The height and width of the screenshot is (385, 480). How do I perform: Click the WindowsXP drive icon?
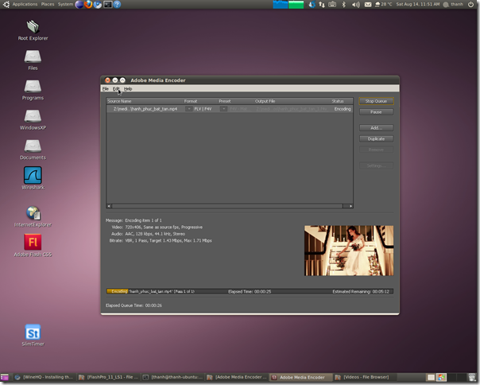click(x=33, y=117)
